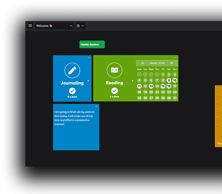Open the blue note card options menu
Viewport: 222px width, 194px height.
(x=97, y=106)
